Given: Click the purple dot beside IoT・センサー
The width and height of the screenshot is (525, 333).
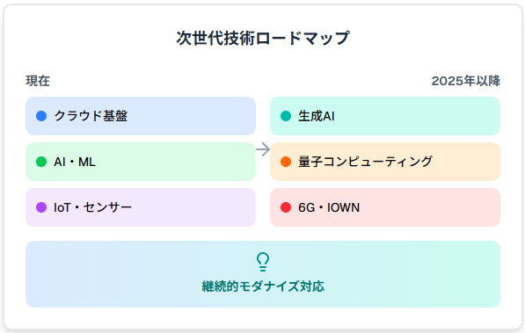Looking at the screenshot, I should click(x=41, y=207).
